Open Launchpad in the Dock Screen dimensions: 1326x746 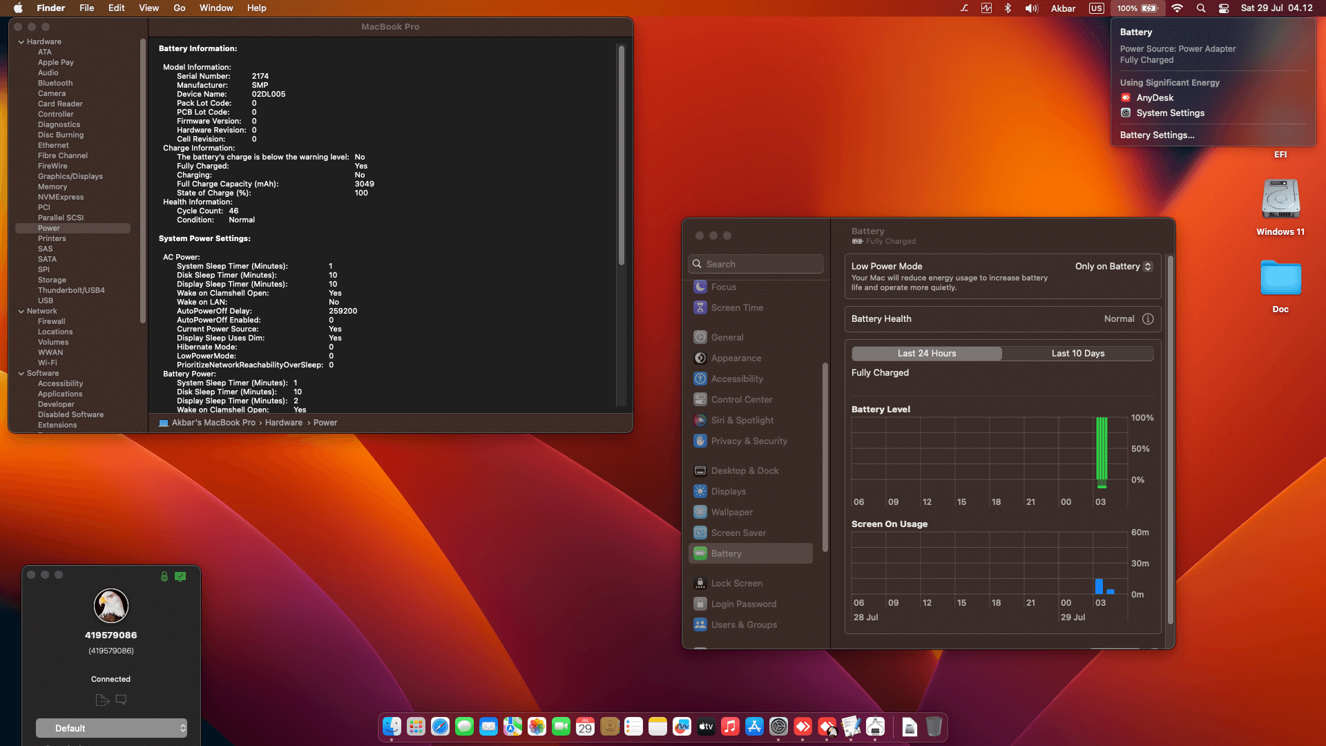click(416, 727)
